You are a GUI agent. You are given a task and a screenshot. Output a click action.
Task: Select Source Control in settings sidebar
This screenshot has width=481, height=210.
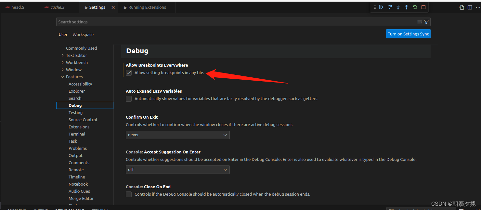[x=83, y=120]
